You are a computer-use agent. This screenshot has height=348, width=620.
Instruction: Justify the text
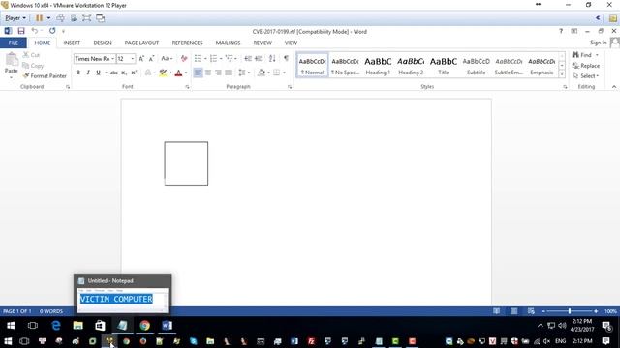(x=229, y=72)
